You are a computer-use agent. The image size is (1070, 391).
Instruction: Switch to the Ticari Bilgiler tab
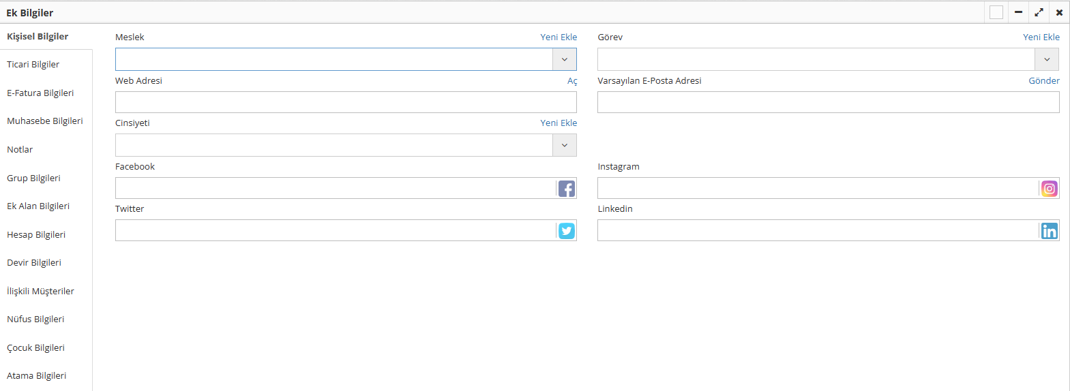33,65
